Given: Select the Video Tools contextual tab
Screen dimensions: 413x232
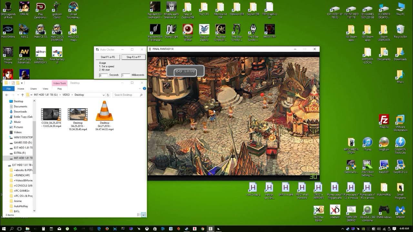Looking at the screenshot, I should pos(59,83).
